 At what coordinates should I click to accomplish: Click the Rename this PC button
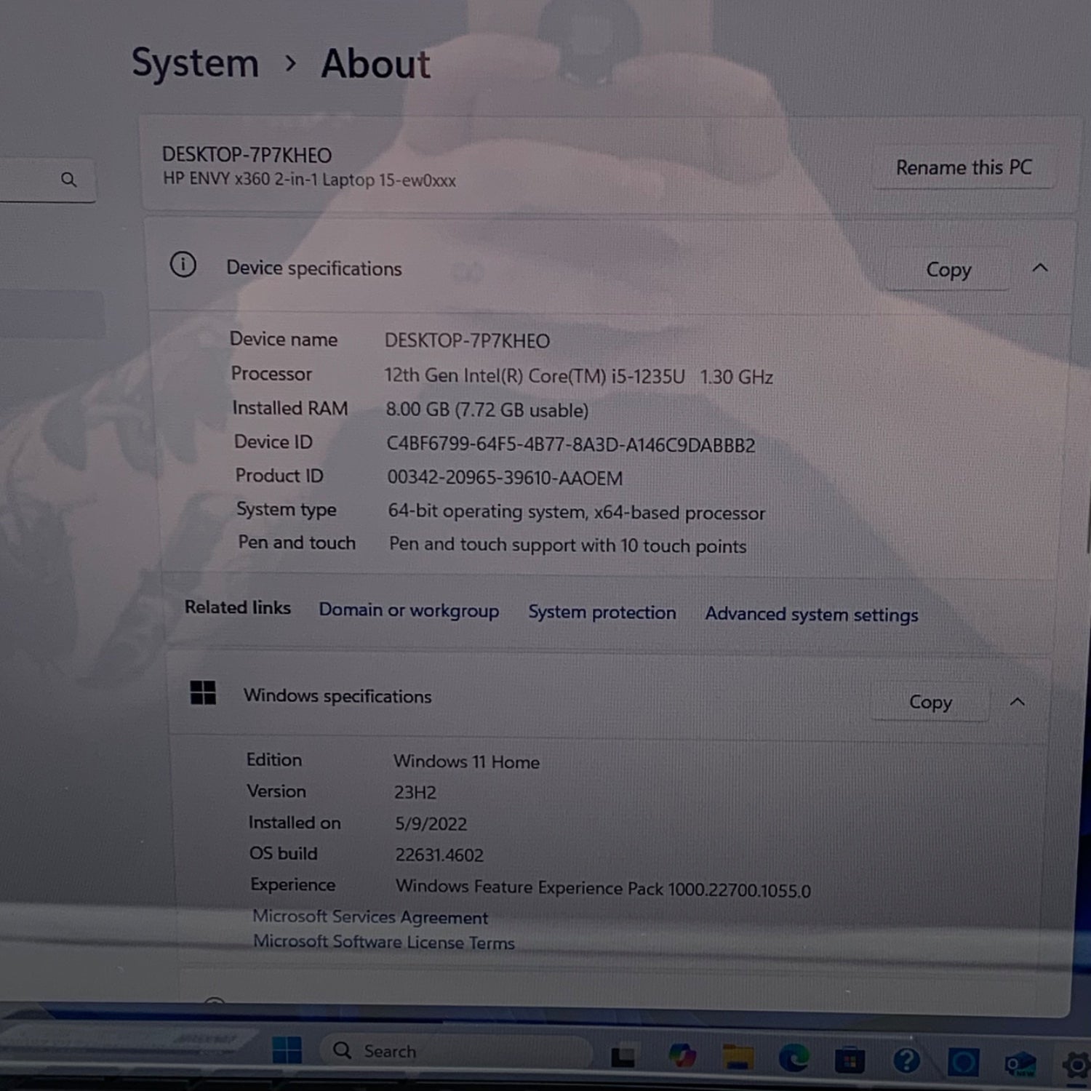pyautogui.click(x=963, y=168)
